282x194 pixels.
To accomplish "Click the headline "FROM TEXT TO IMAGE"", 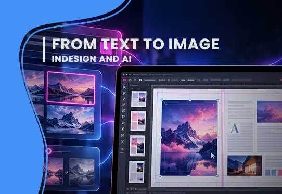I will tap(135, 44).
